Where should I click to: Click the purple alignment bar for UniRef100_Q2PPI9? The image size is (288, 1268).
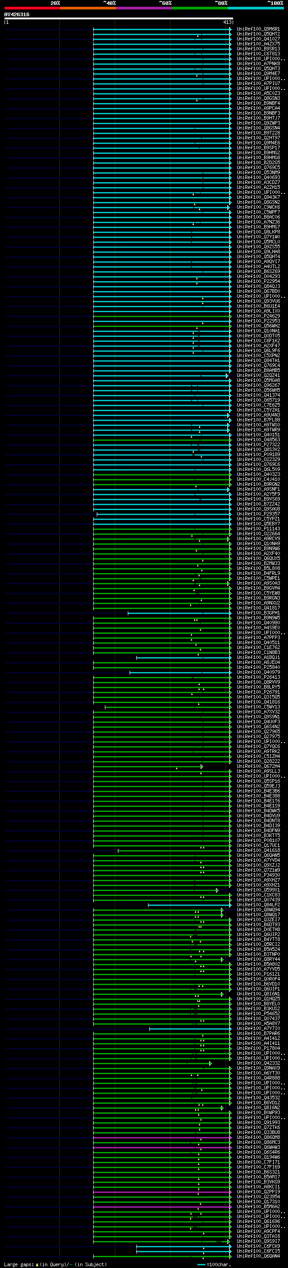(x=162, y=1193)
